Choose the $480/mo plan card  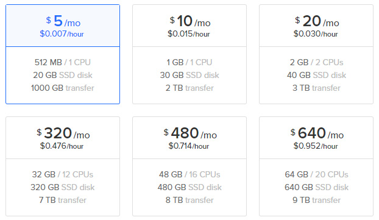point(189,166)
